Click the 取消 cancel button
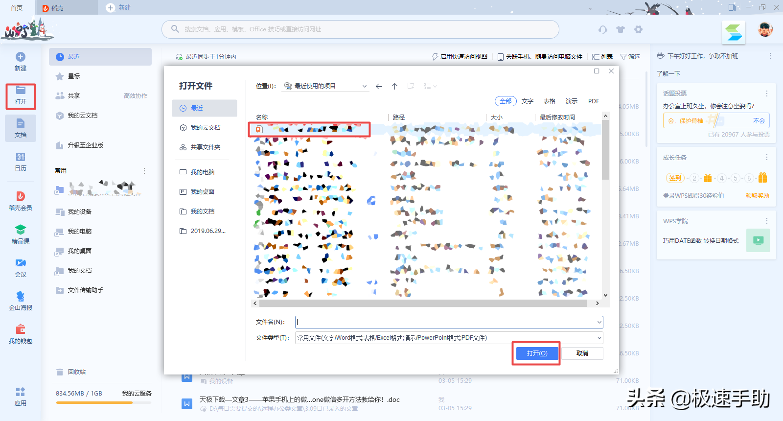This screenshot has width=783, height=421. tap(582, 353)
